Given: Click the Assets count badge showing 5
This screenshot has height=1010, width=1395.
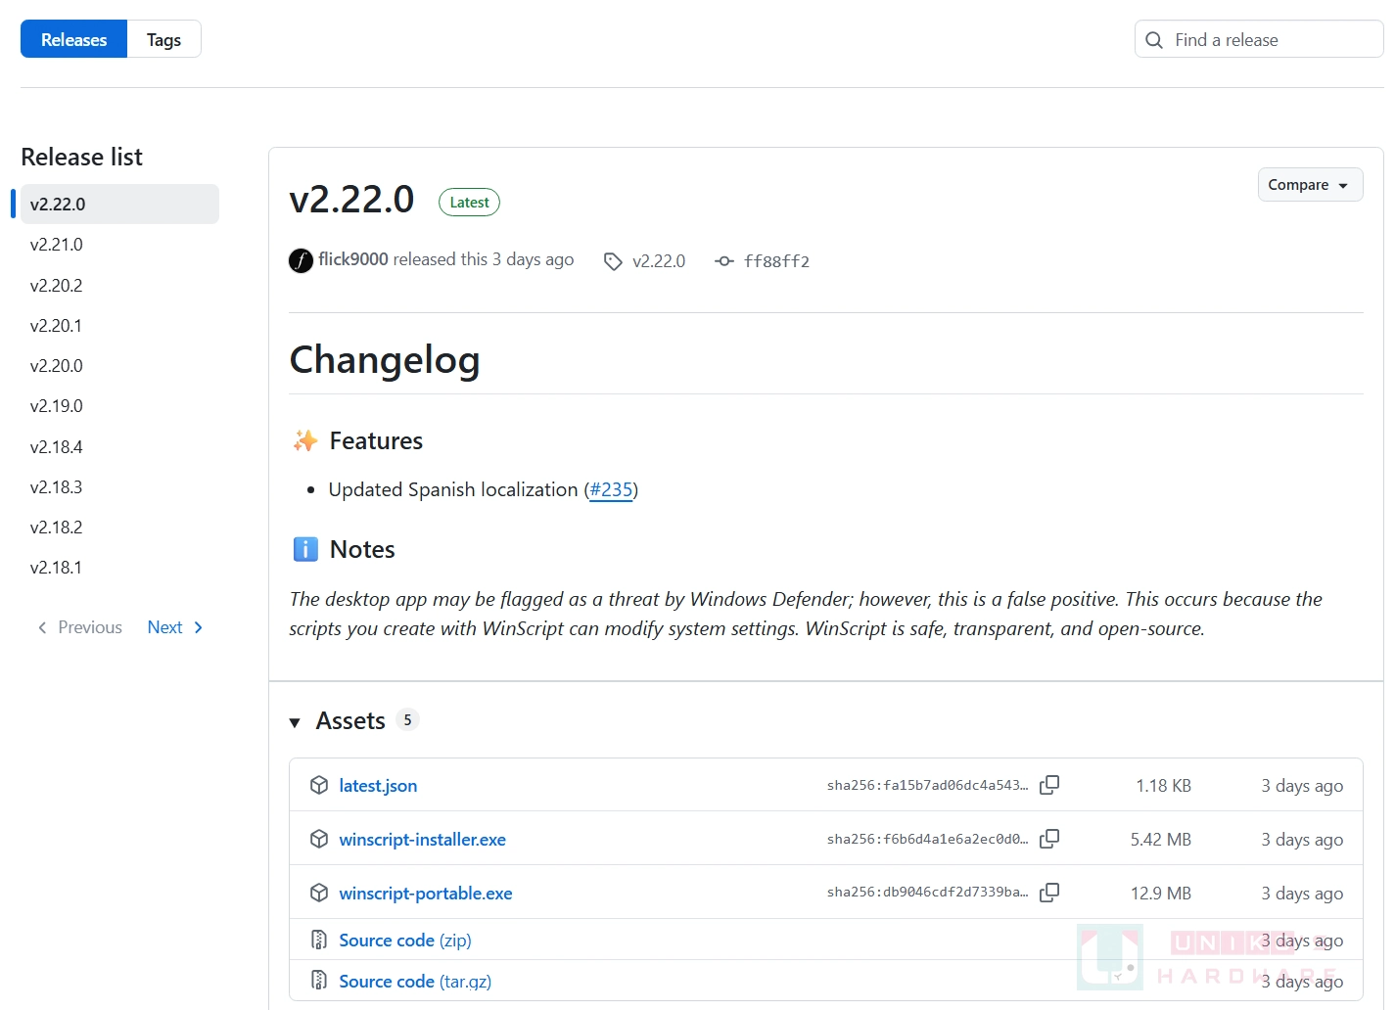Looking at the screenshot, I should 407,720.
